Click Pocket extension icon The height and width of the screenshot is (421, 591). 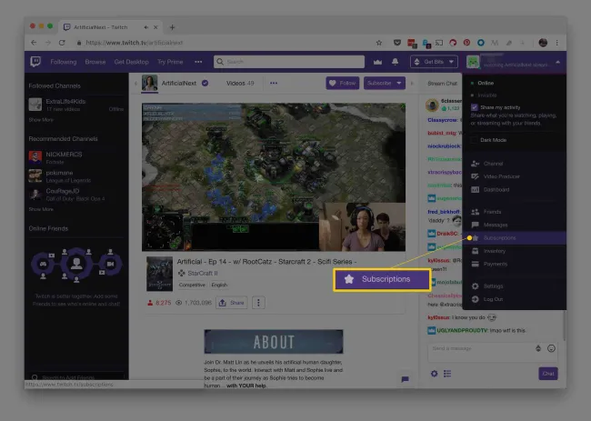point(397,43)
